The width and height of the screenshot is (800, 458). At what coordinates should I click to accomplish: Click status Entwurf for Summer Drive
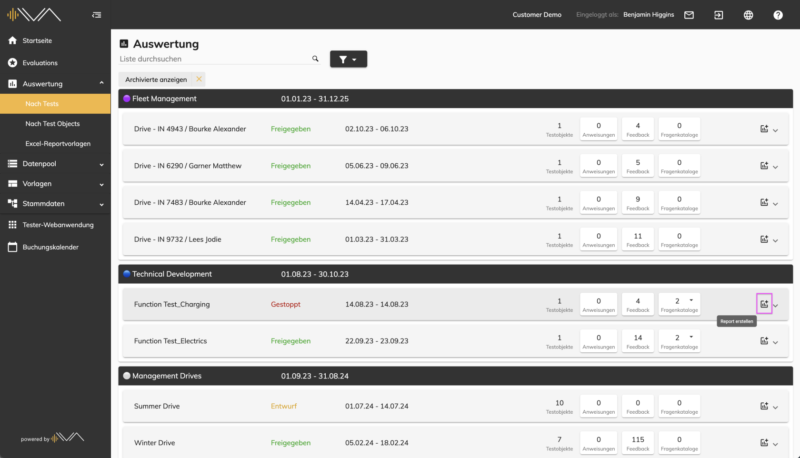(x=284, y=406)
